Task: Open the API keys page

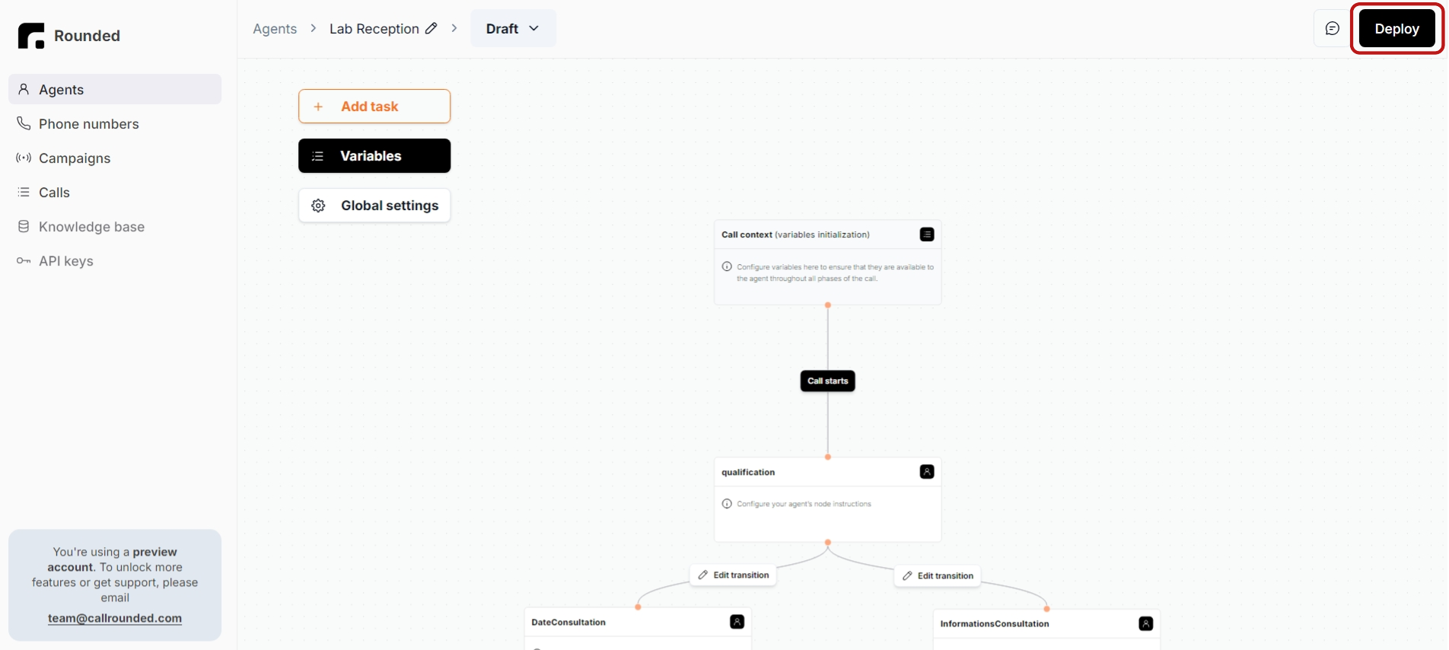Action: [115, 260]
